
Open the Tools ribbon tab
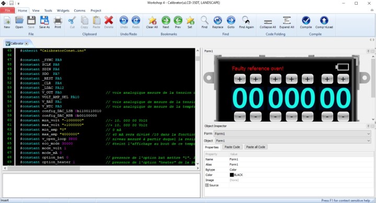(x=48, y=10)
